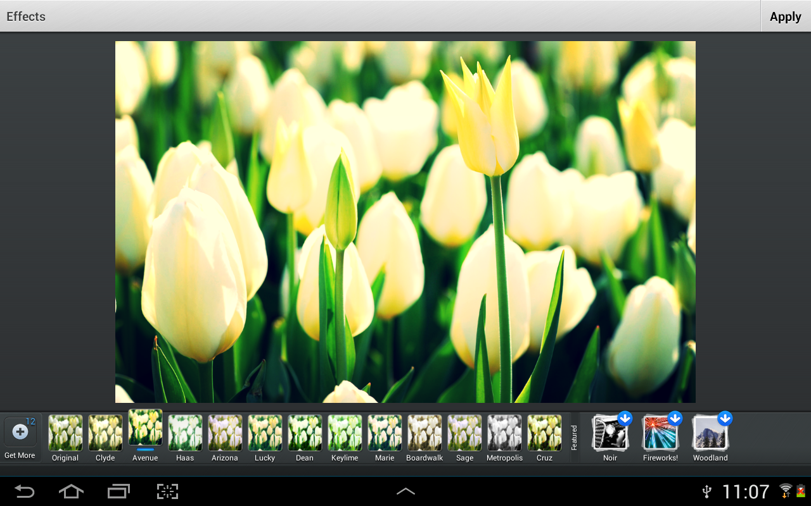Tap the Apply button

(786, 16)
